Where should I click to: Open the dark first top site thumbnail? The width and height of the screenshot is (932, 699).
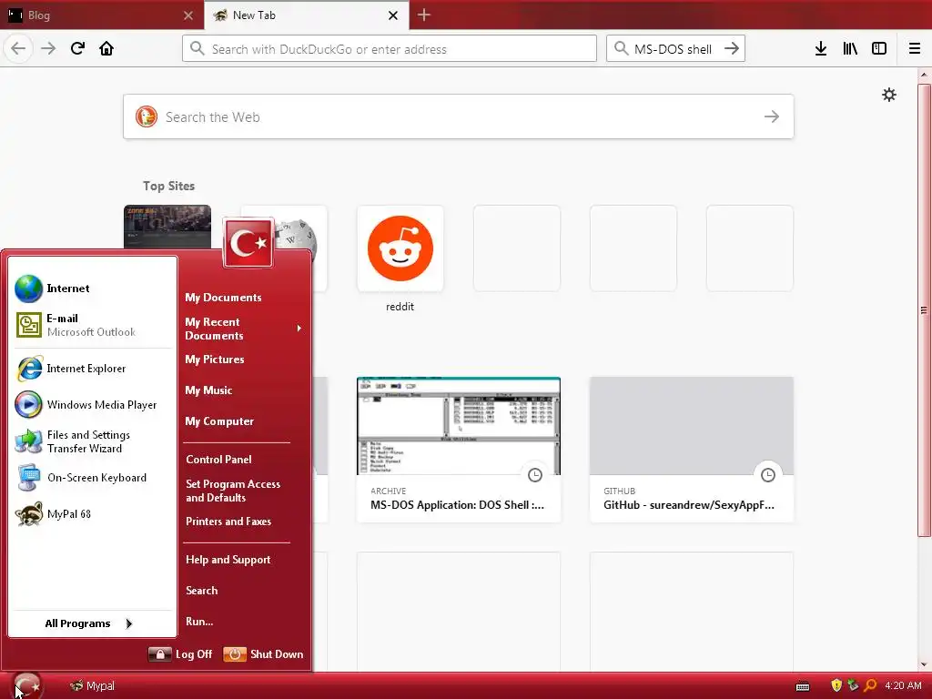click(167, 227)
